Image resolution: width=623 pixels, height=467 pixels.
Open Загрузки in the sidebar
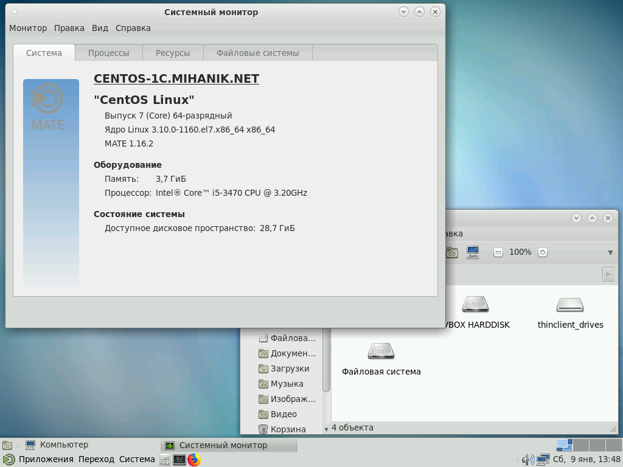tap(284, 368)
